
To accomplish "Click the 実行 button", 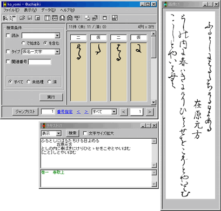I will [51, 97].
